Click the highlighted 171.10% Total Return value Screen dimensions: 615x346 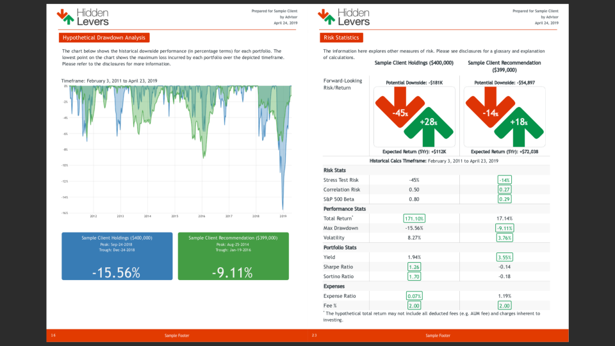coord(414,218)
